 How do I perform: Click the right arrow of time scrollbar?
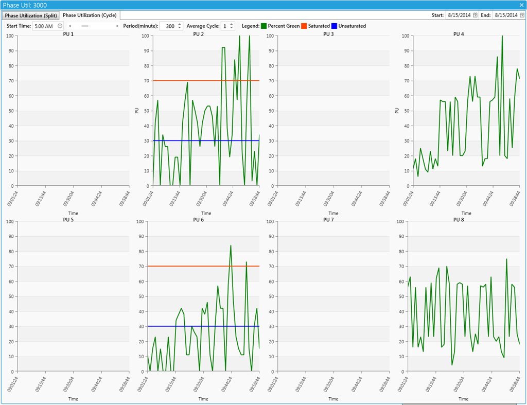(x=117, y=26)
